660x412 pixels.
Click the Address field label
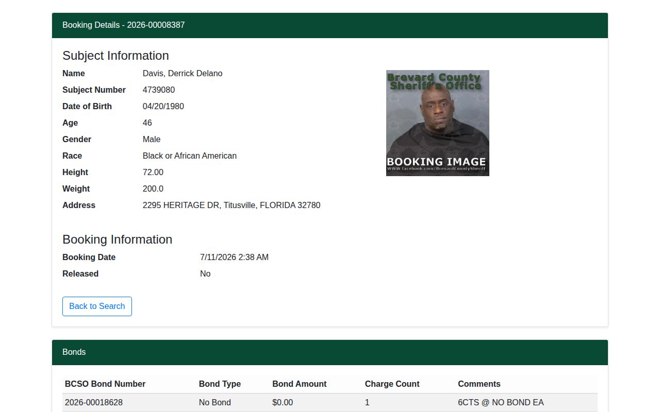click(x=79, y=205)
